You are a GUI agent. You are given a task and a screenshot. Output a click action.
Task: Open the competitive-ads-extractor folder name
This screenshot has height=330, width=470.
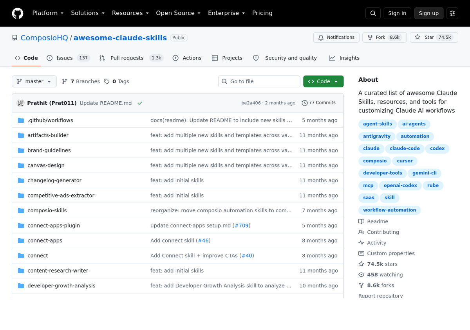point(61,195)
